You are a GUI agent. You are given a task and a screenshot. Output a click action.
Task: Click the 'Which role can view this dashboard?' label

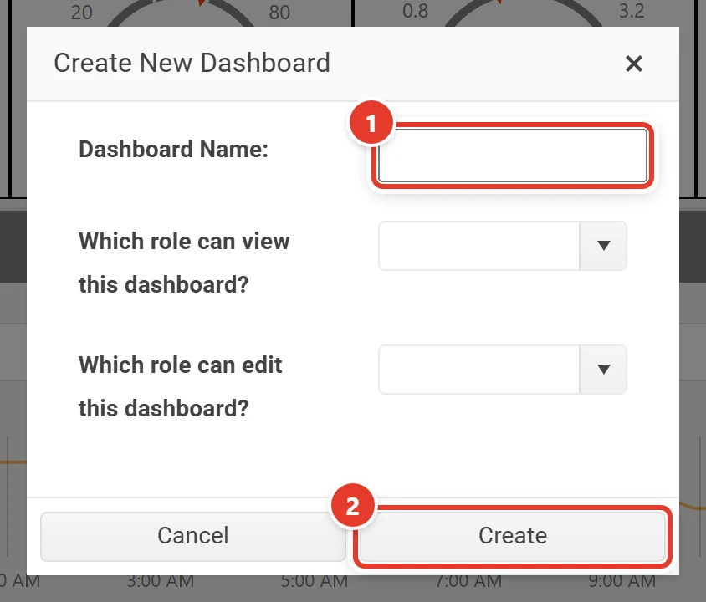(184, 263)
